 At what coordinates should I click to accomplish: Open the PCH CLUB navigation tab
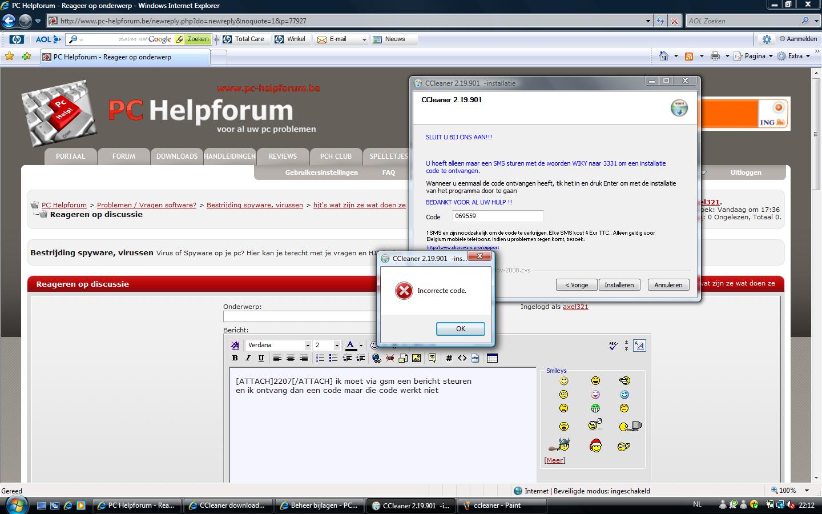click(x=336, y=156)
